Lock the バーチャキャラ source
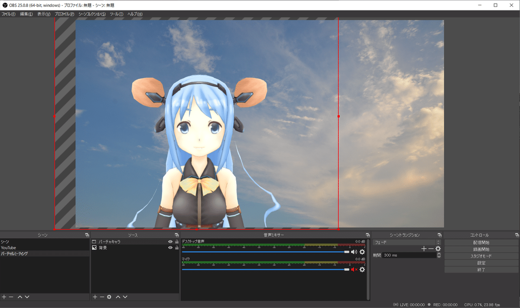 pos(176,242)
